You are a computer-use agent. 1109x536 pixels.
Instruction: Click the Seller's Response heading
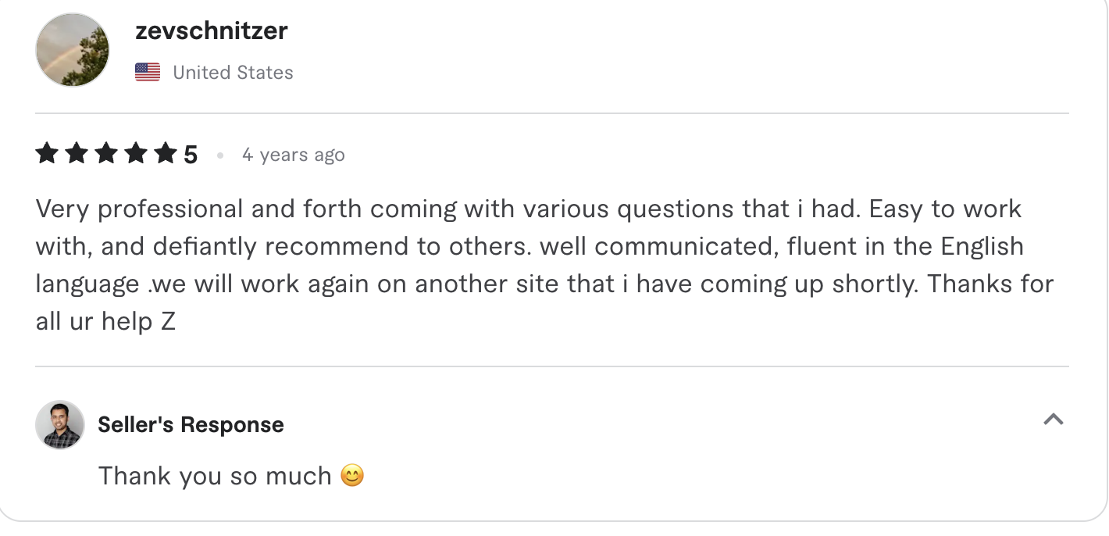[190, 424]
